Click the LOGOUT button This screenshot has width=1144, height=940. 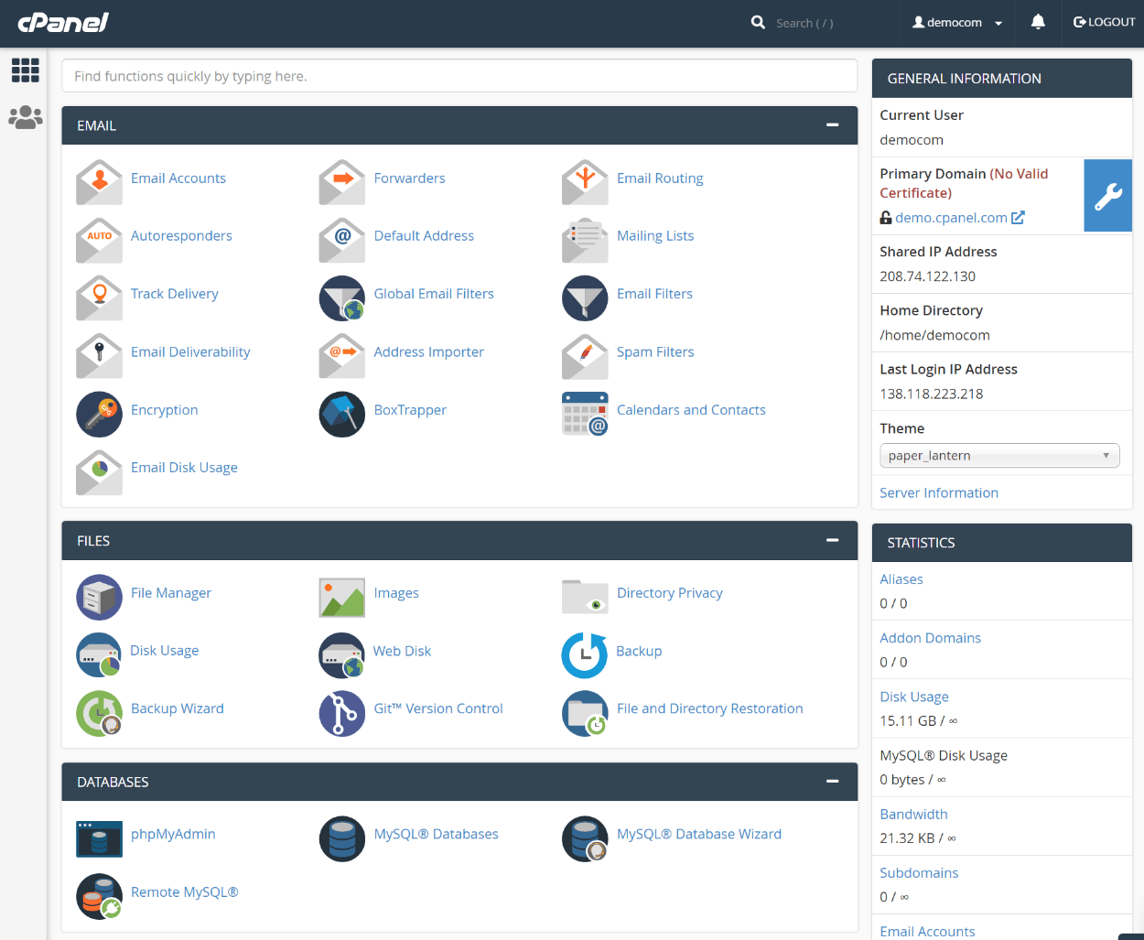coord(1104,22)
